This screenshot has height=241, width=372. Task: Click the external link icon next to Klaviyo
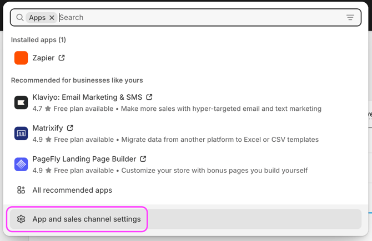point(149,97)
